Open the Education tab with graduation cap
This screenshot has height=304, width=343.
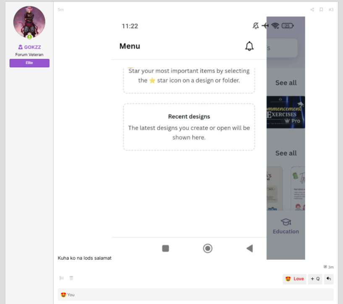pos(285,226)
